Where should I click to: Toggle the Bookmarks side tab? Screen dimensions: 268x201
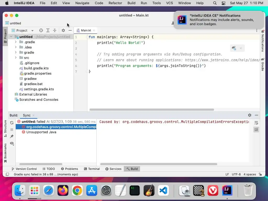pyautogui.click(x=5, y=153)
